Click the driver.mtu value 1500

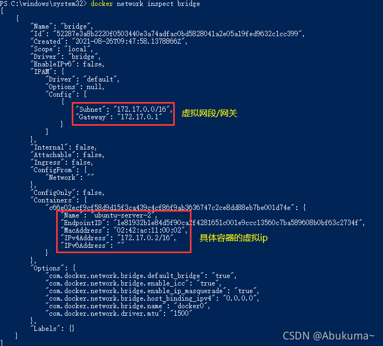[181, 313]
